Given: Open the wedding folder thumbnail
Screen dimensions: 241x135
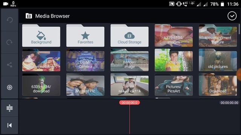Looking at the screenshot, I should [41, 60].
